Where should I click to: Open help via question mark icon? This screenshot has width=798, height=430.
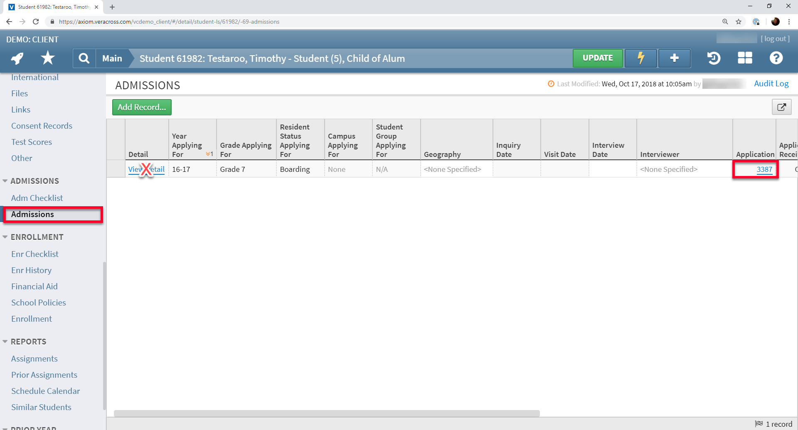pyautogui.click(x=776, y=58)
